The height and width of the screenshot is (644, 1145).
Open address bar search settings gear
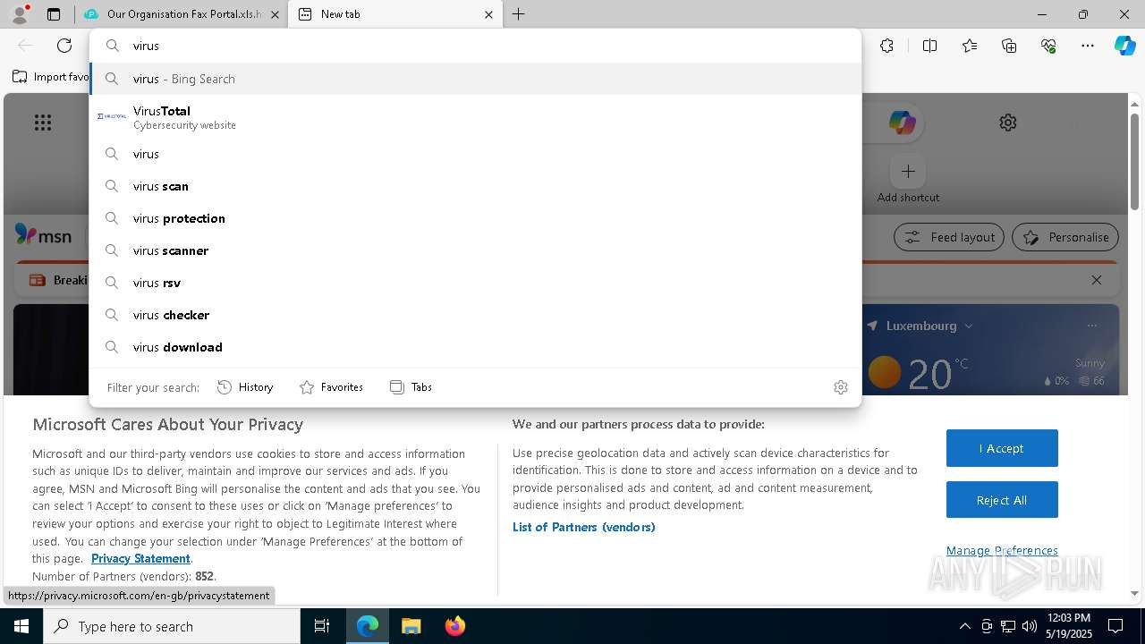click(841, 387)
